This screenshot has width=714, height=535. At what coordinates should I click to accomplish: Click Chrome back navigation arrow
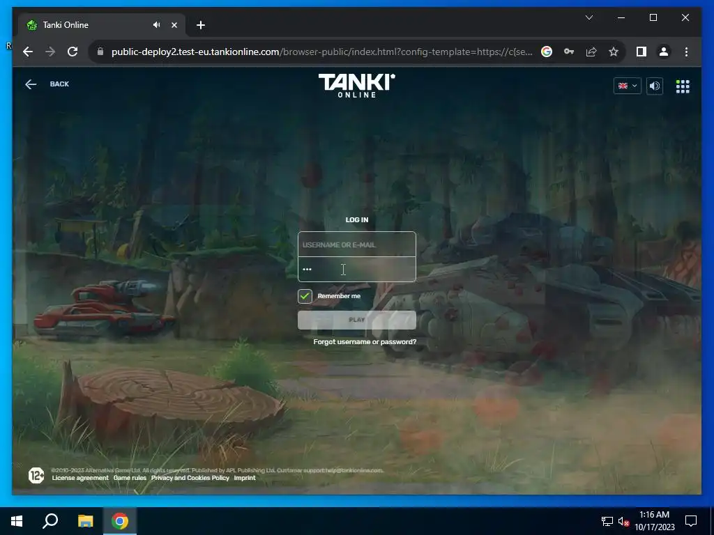pos(28,52)
